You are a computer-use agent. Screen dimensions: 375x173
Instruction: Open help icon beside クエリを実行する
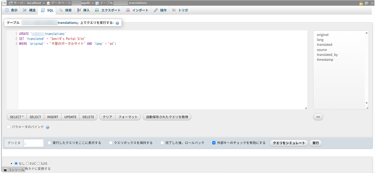pyautogui.click(x=117, y=23)
